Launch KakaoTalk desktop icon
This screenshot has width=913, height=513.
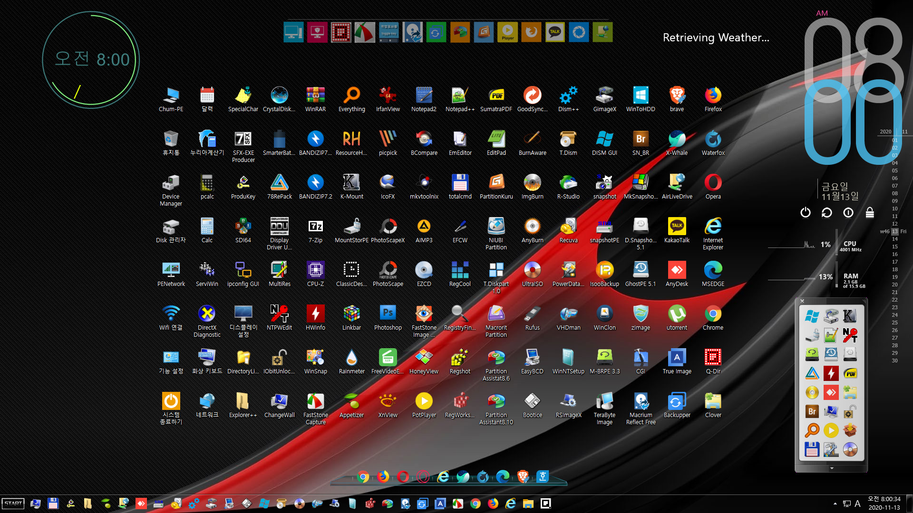677,231
